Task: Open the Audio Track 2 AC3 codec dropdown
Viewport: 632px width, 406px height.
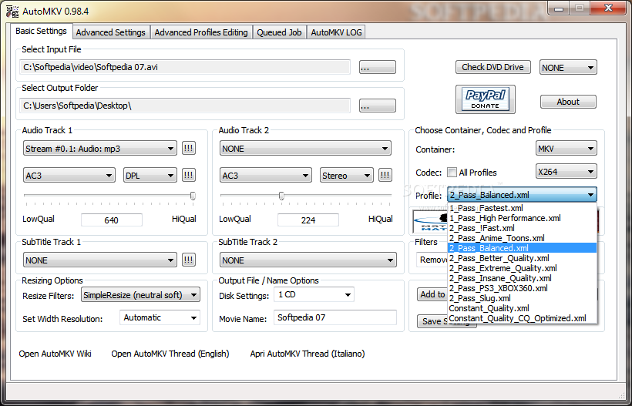Action: 266,176
